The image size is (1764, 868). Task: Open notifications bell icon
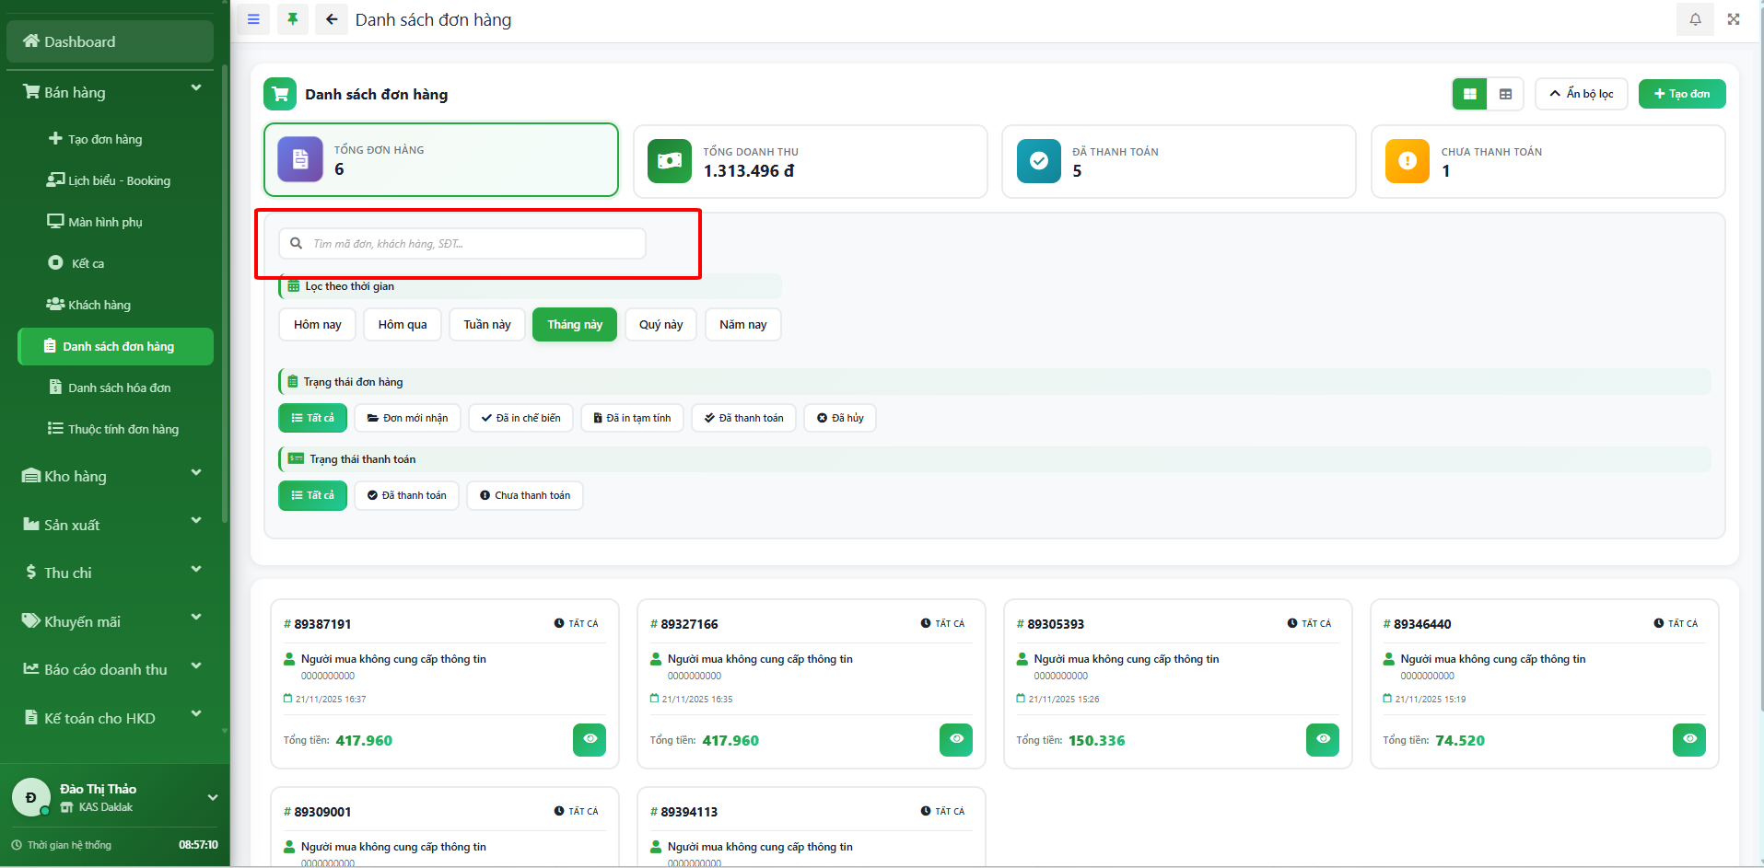coord(1695,19)
